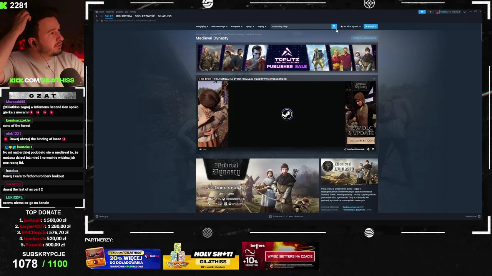Expand the Rekomendacje dropdown
Image resolution: width=492 pixels, height=276 pixels.
pyautogui.click(x=219, y=26)
